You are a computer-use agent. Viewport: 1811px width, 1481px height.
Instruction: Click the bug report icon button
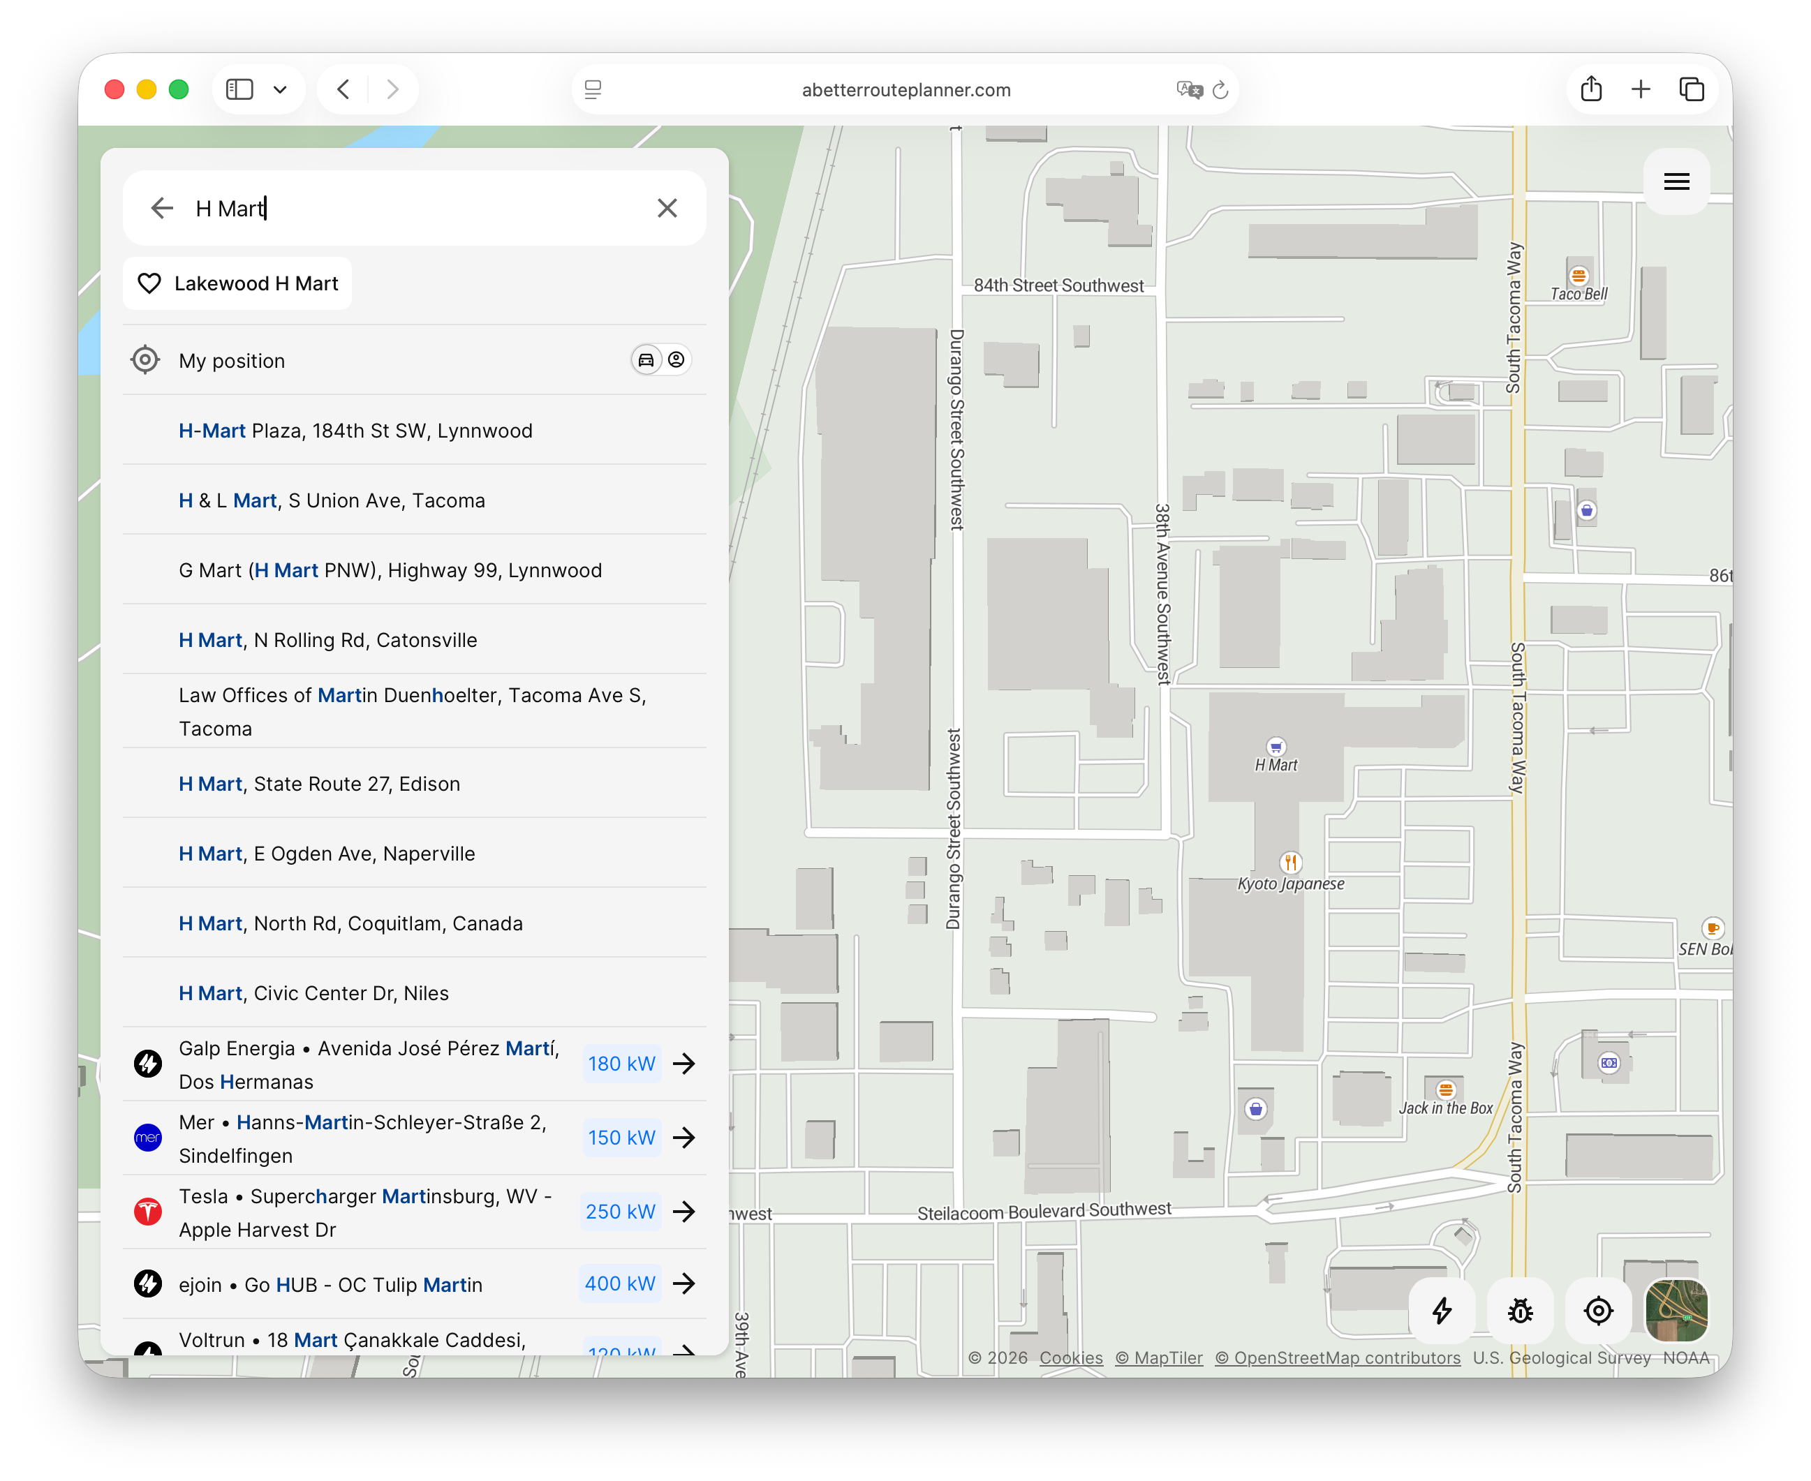tap(1520, 1311)
